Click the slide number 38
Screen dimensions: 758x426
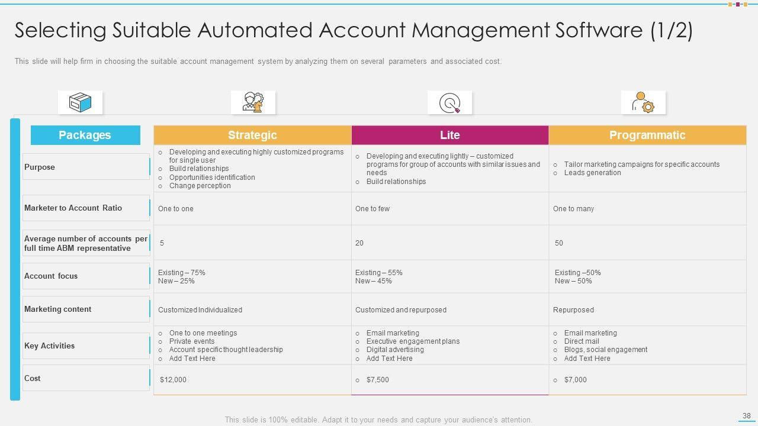pos(747,416)
